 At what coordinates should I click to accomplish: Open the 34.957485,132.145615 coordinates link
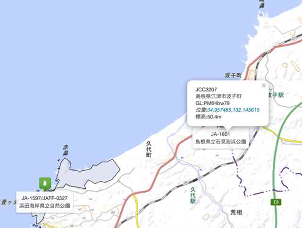point(233,110)
